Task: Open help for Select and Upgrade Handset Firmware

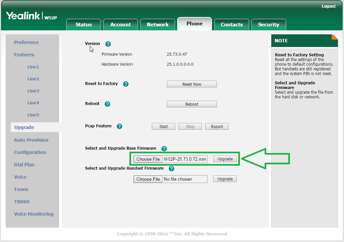Action: click(171, 169)
